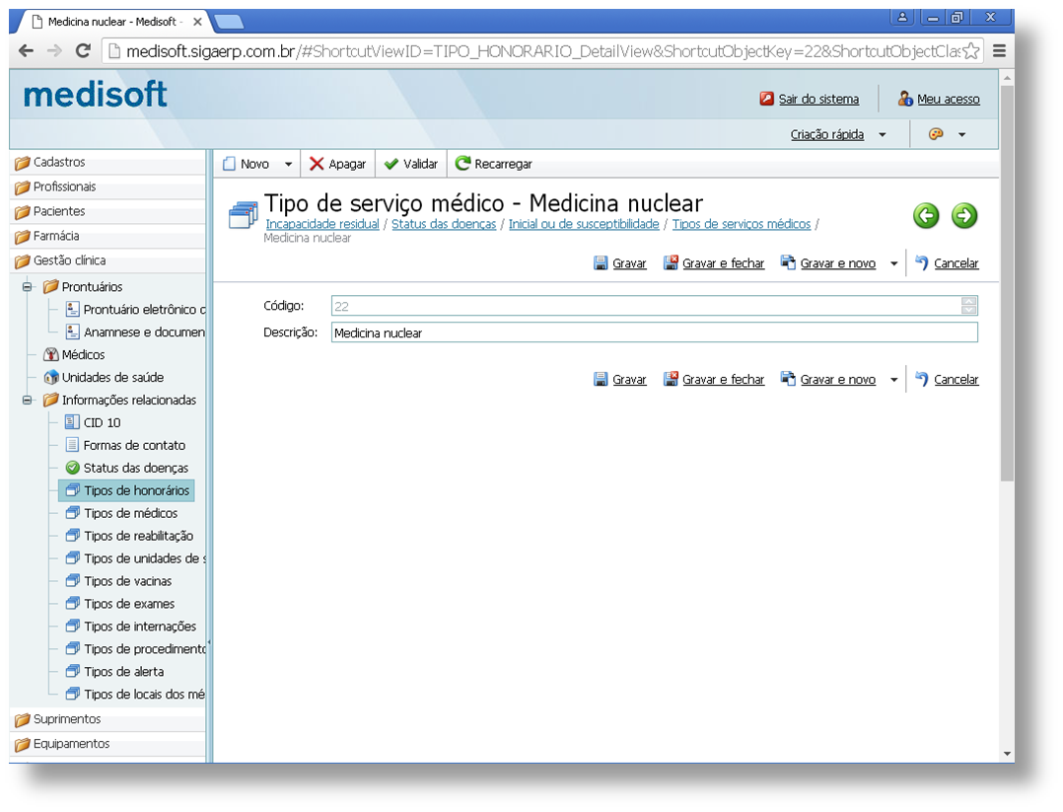This screenshot has height=812, width=1063.
Task: Open the Profissionais menu section
Action: click(107, 187)
